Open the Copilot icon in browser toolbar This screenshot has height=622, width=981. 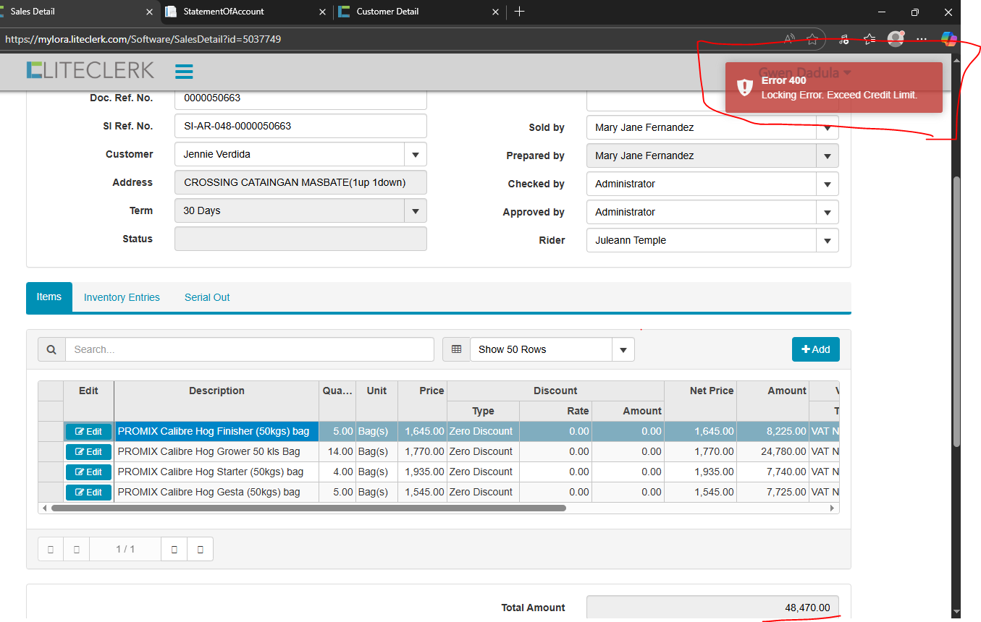click(948, 39)
